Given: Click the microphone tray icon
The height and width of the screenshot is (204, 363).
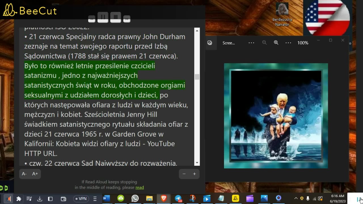Looking at the screenshot, I should point(308,199).
